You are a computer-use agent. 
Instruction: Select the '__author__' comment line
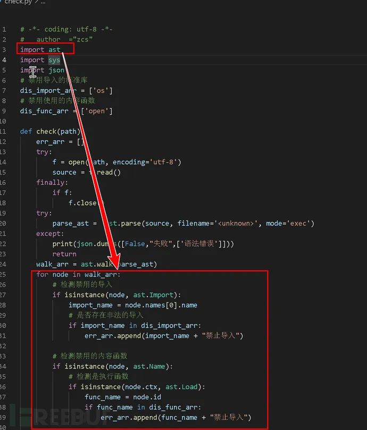56,39
